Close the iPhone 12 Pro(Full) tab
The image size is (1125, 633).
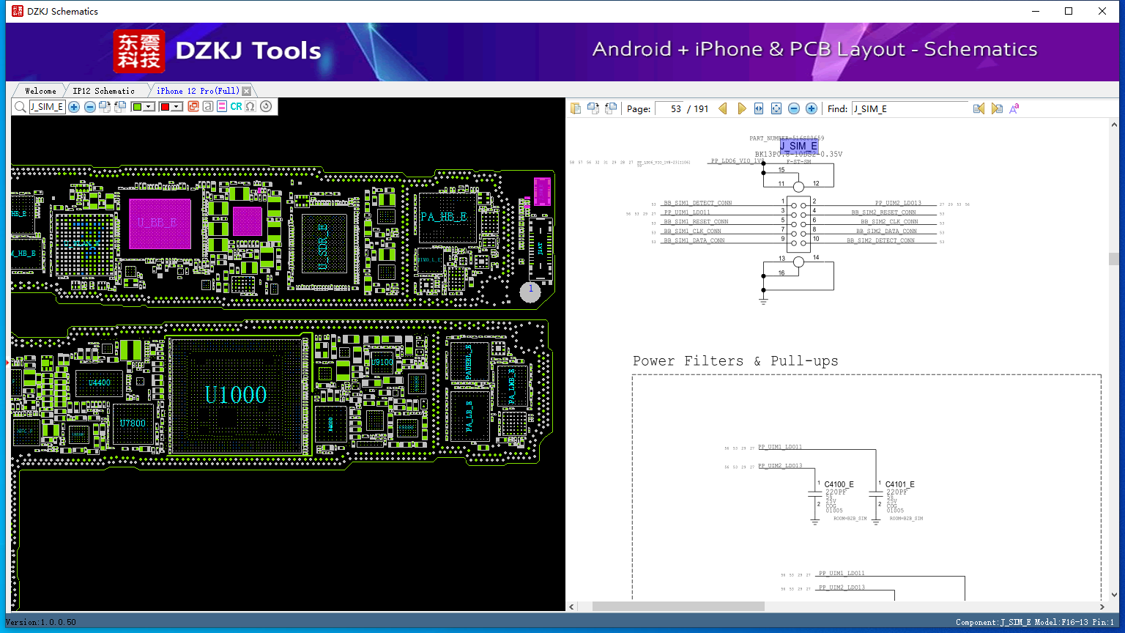pos(247,91)
